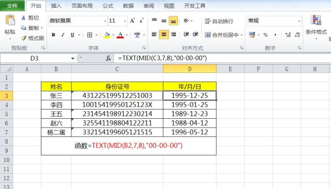Toggle bold formatting
331x189 pixels.
[x=53, y=35]
